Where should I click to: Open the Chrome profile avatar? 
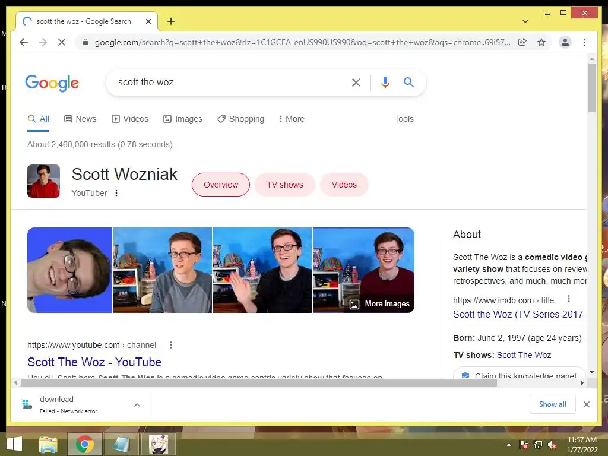click(x=565, y=42)
